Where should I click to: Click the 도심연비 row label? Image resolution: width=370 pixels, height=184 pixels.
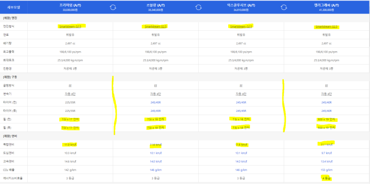(8, 153)
